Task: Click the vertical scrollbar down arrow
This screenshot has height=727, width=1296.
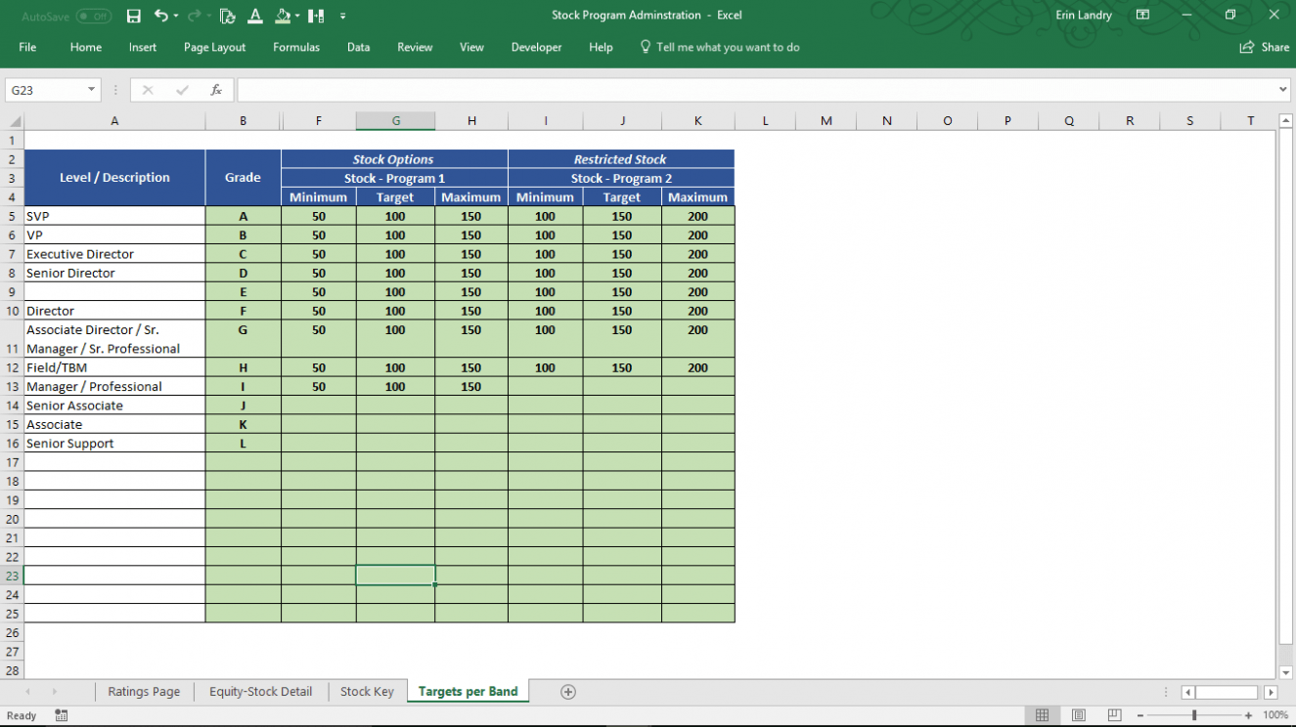Action: click(1285, 672)
